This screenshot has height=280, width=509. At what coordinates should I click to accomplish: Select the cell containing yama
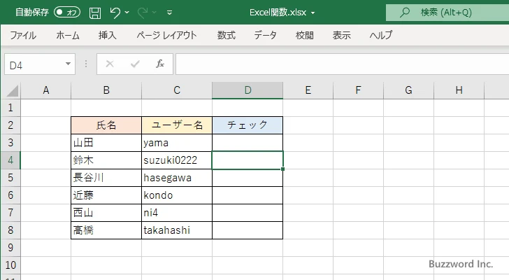[x=177, y=143]
